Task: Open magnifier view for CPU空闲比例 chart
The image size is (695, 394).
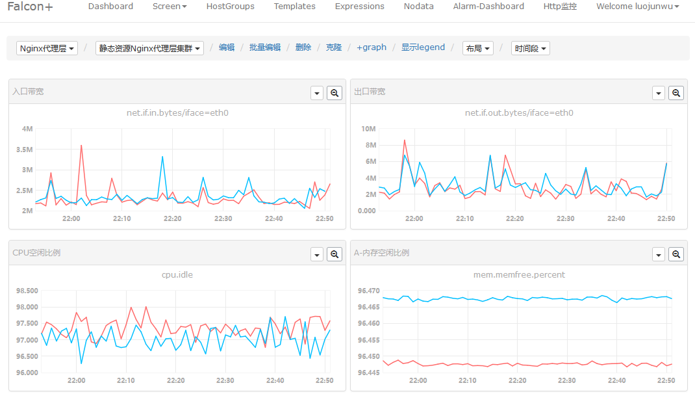Action: [335, 254]
